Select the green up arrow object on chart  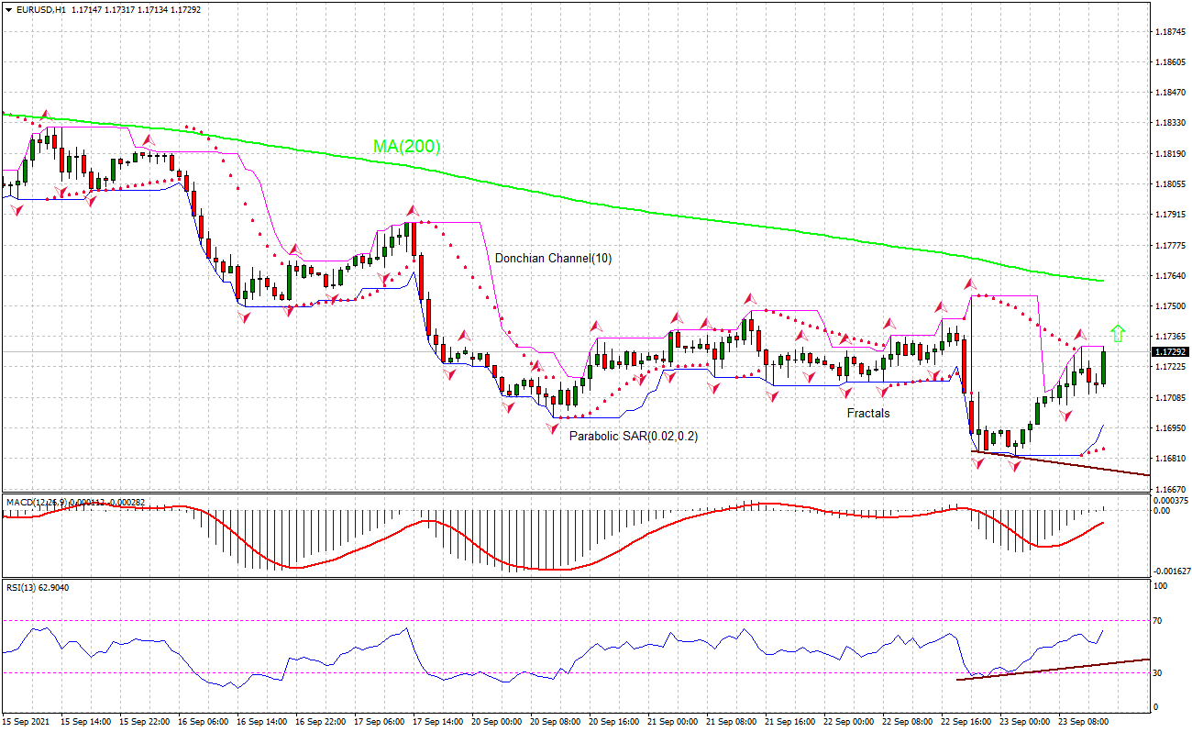[1119, 335]
